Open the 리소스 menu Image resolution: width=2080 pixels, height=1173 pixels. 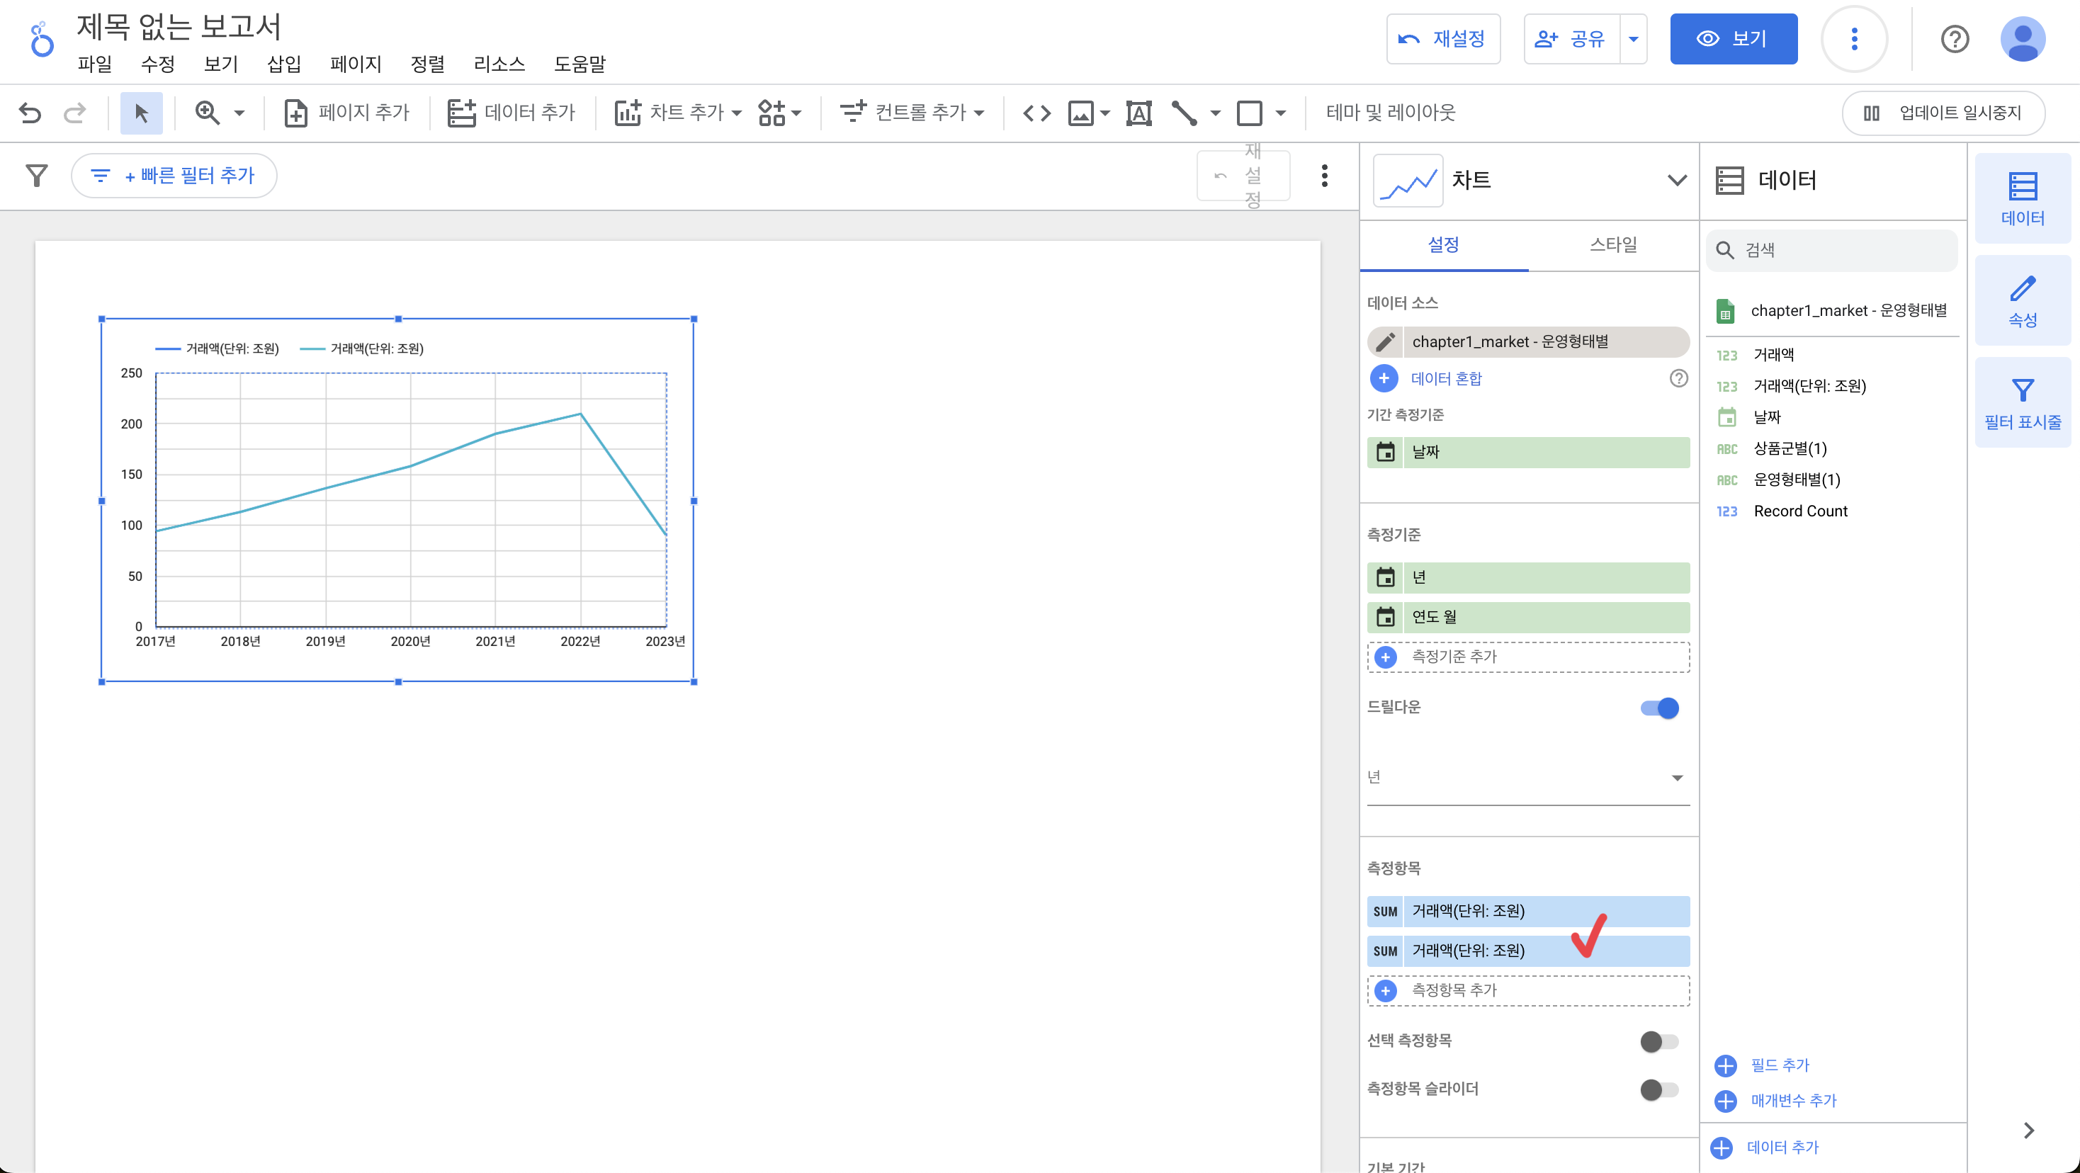pos(499,64)
